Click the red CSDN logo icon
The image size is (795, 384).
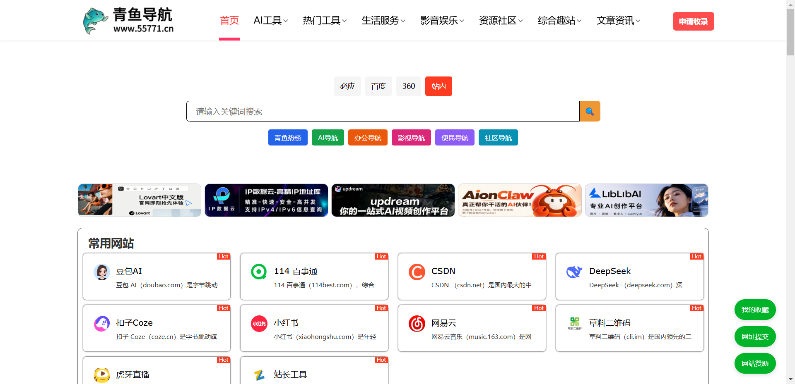tap(417, 272)
